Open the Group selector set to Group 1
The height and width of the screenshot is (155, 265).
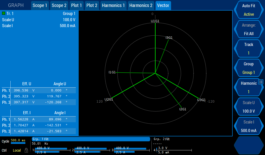[x=248, y=68]
